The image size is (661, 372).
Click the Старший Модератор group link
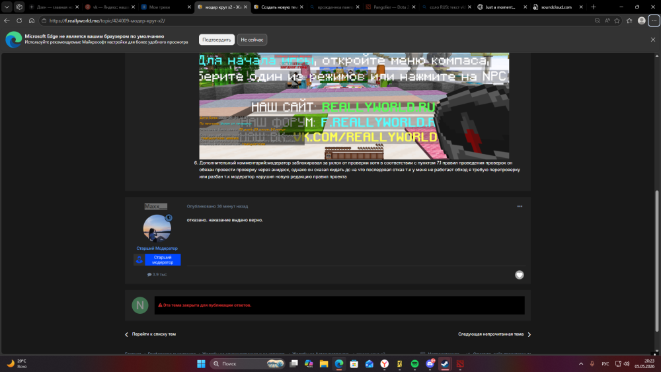pos(157,248)
